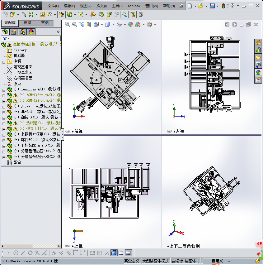Screen dimensions: 263x265
Task: Toggle the viewport link icon beside *左视
Action: 169,131
